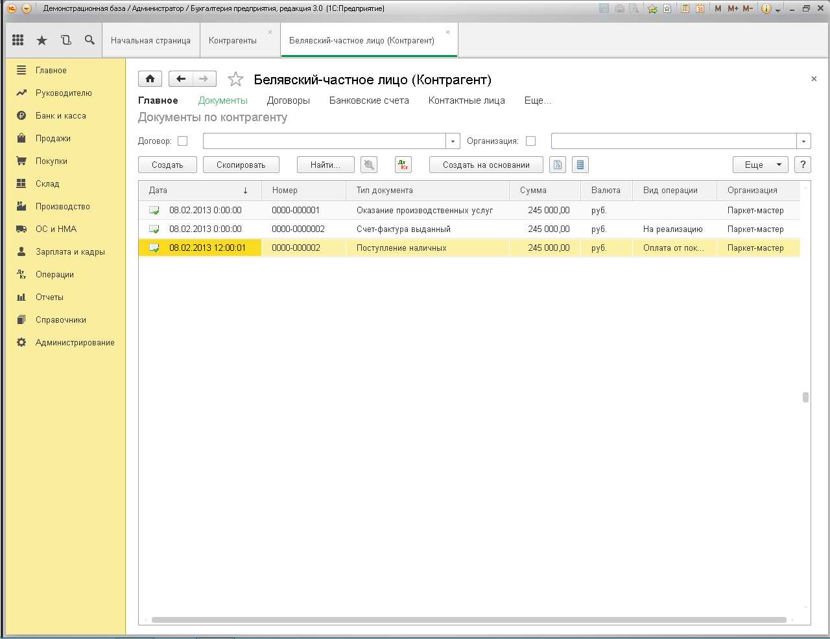The height and width of the screenshot is (639, 830).
Task: Select the Счет-фактура выданный row
Action: click(x=403, y=229)
